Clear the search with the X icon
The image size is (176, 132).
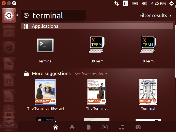pyautogui.click(x=26, y=15)
